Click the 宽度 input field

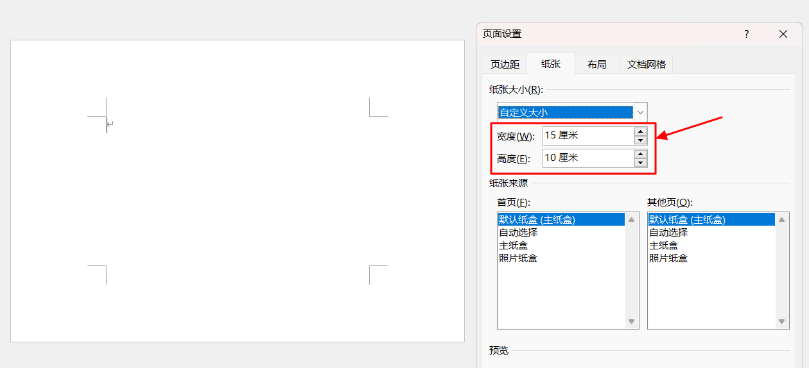(588, 136)
